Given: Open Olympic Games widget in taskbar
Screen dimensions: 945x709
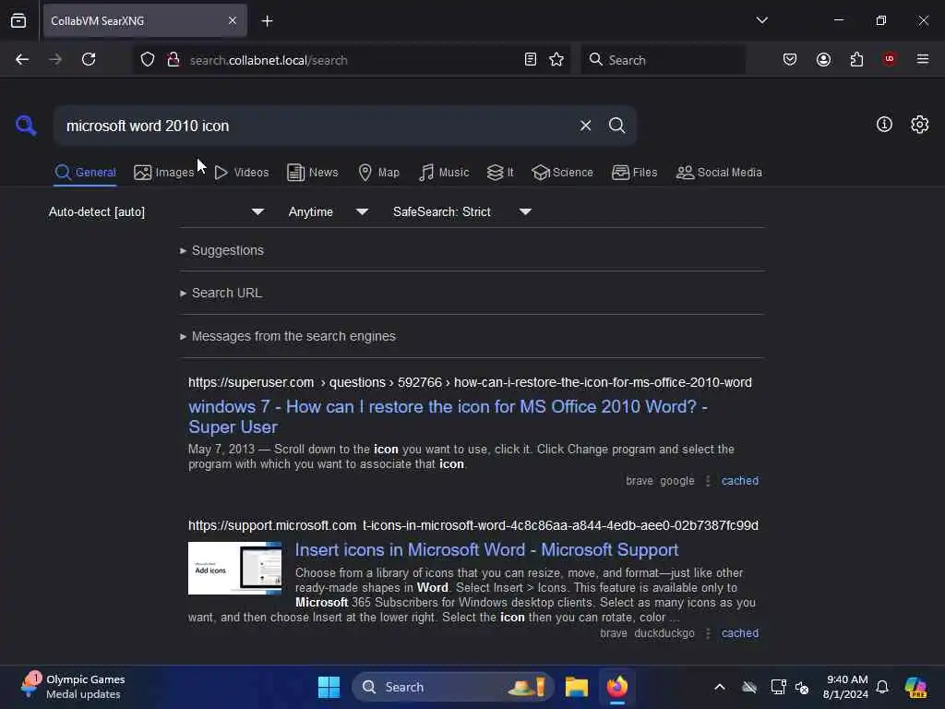Looking at the screenshot, I should coord(73,687).
